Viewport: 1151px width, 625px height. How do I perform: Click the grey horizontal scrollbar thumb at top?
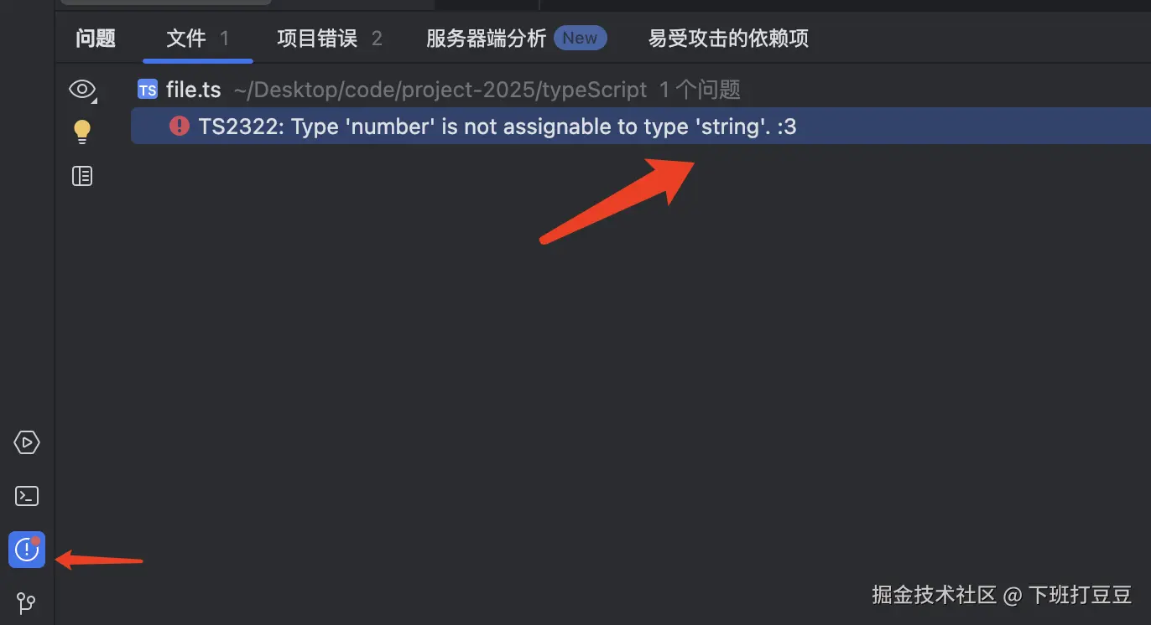coord(166,2)
